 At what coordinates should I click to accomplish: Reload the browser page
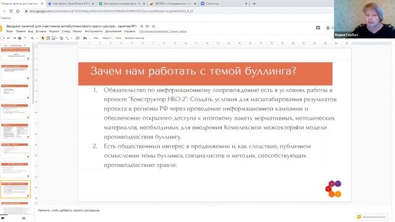click(x=11, y=11)
